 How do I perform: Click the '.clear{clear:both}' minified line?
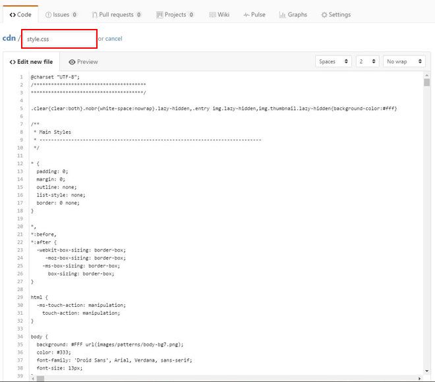pyautogui.click(x=214, y=109)
